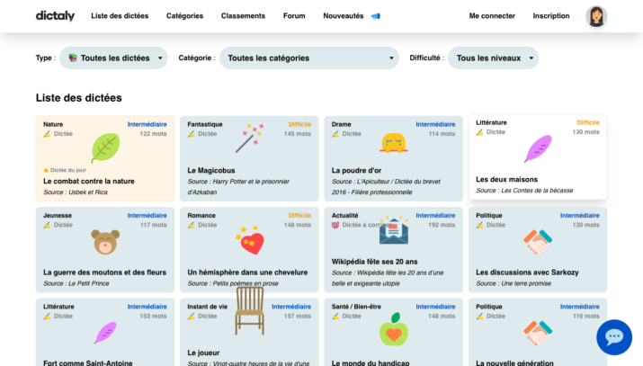Click the Me connecter link

click(x=492, y=16)
